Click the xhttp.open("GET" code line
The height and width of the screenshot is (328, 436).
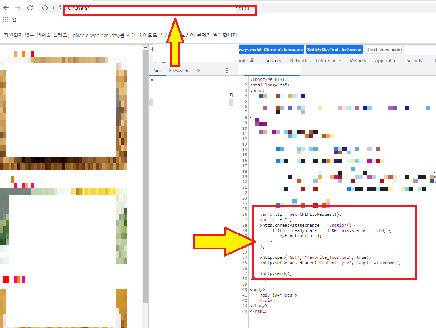pyautogui.click(x=315, y=257)
